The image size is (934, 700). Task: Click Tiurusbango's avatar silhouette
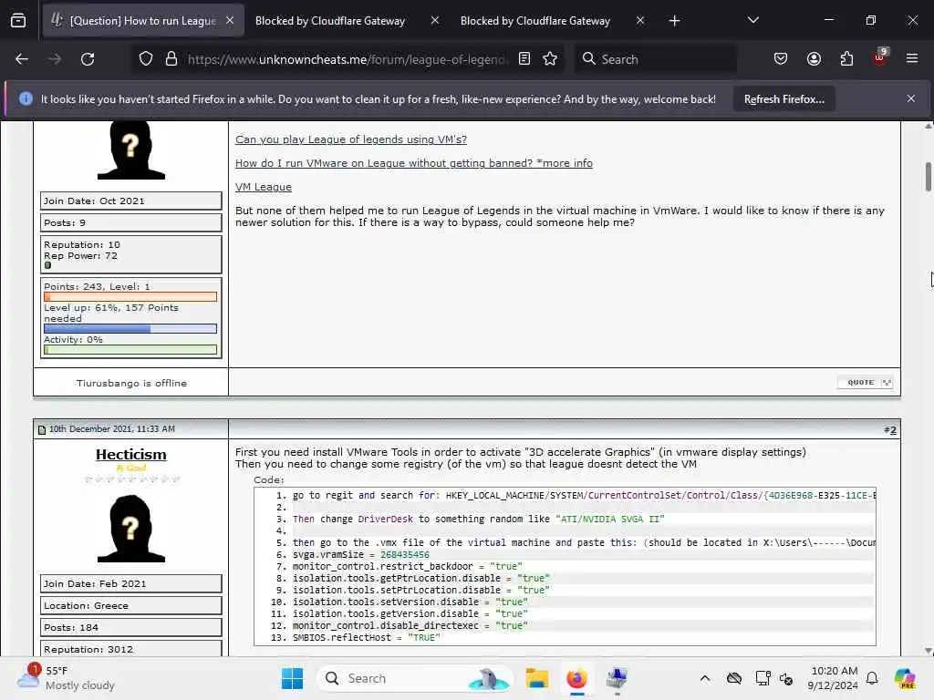(x=131, y=150)
